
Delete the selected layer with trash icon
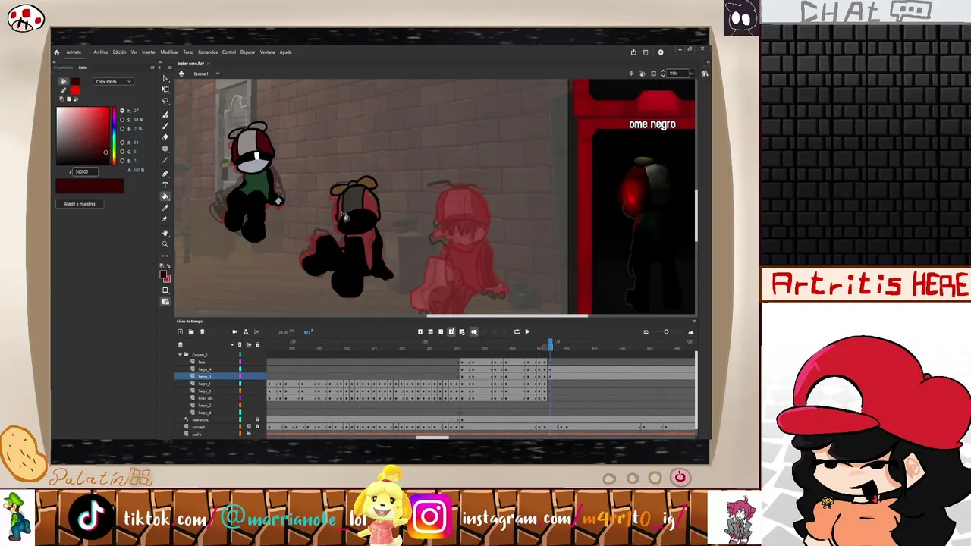202,331
